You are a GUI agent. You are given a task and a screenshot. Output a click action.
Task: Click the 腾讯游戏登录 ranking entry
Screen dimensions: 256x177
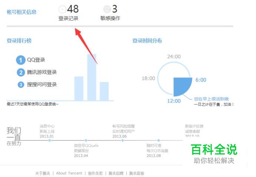[x=42, y=72]
